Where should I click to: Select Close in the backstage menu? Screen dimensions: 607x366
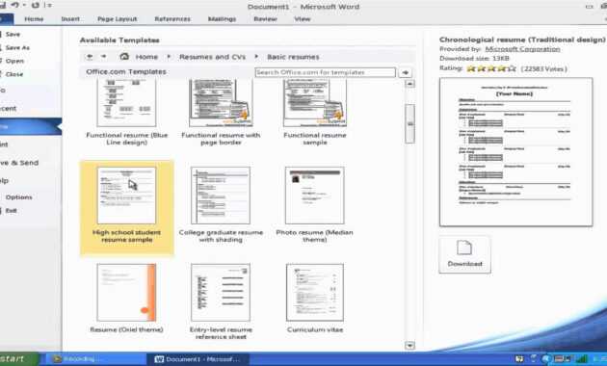[14, 74]
